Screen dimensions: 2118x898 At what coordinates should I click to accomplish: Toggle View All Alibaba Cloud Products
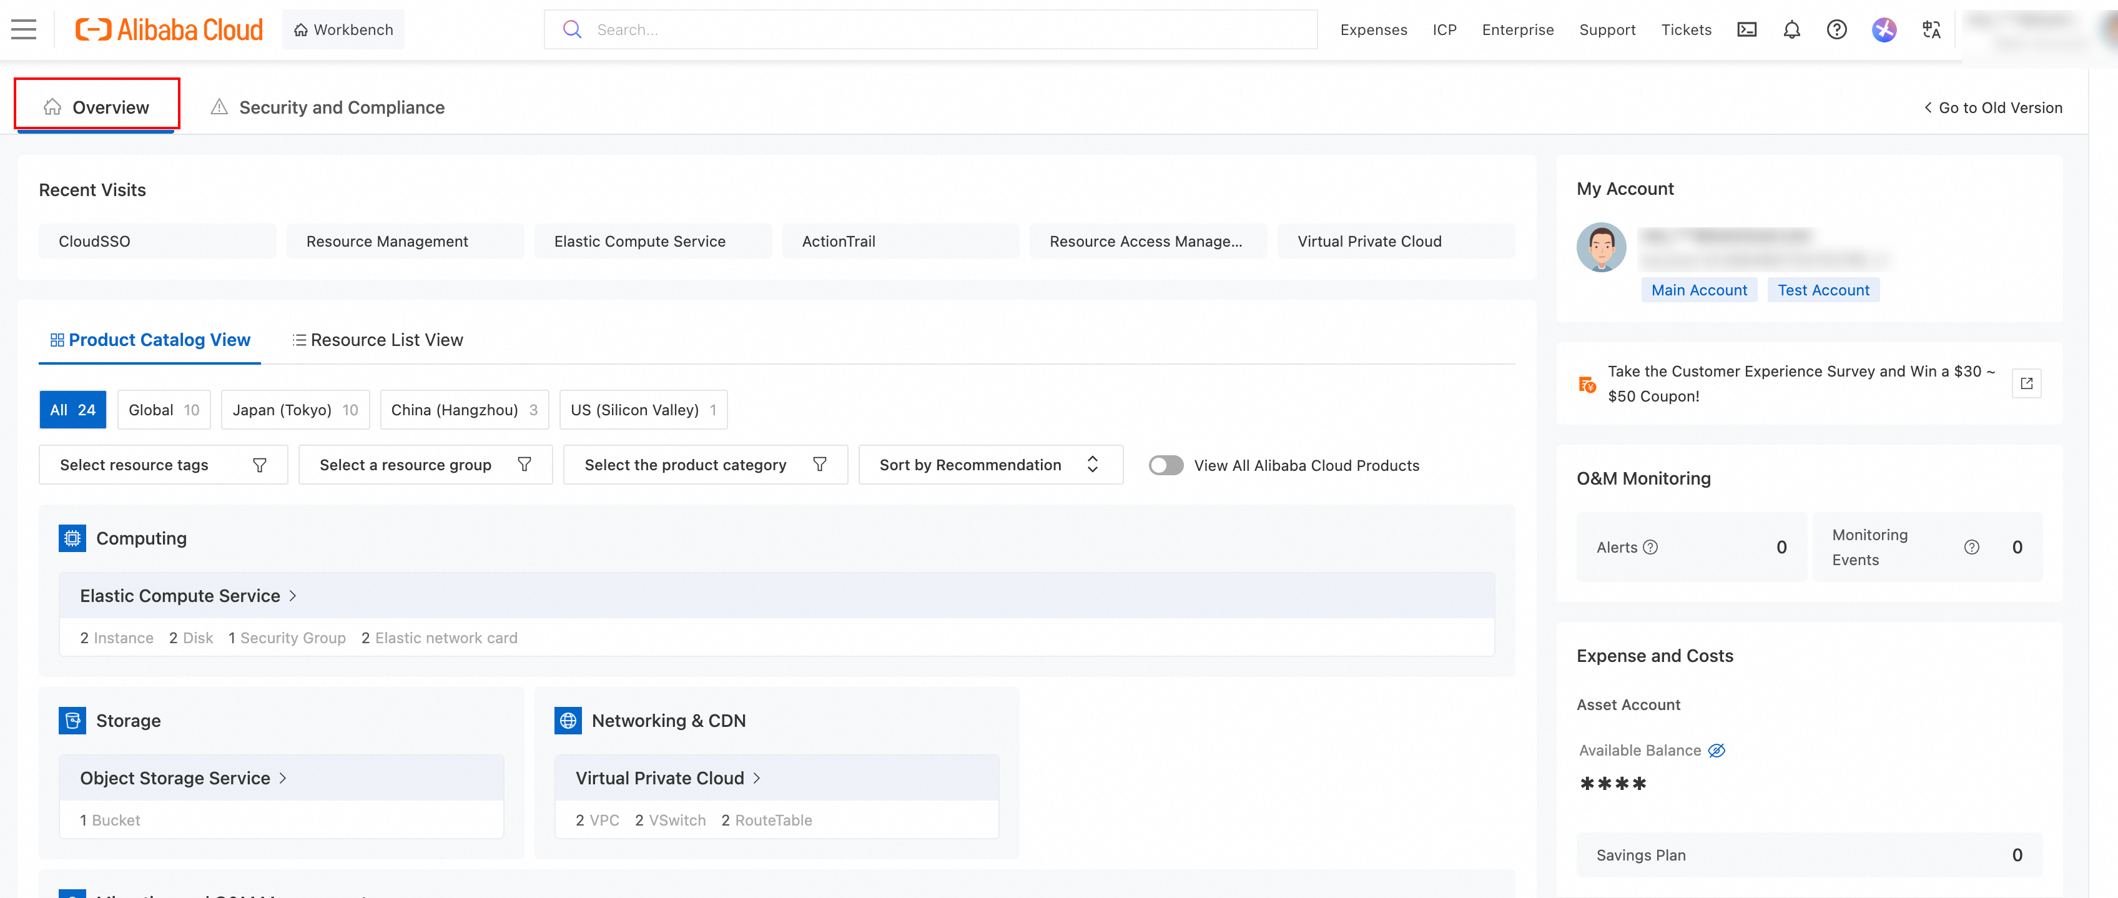point(1165,465)
